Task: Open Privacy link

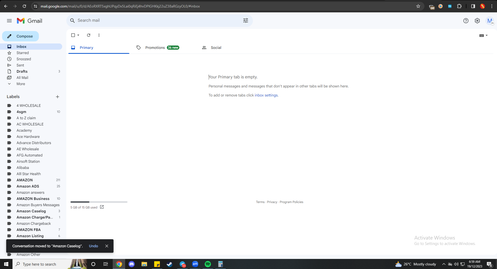Action: [x=272, y=202]
